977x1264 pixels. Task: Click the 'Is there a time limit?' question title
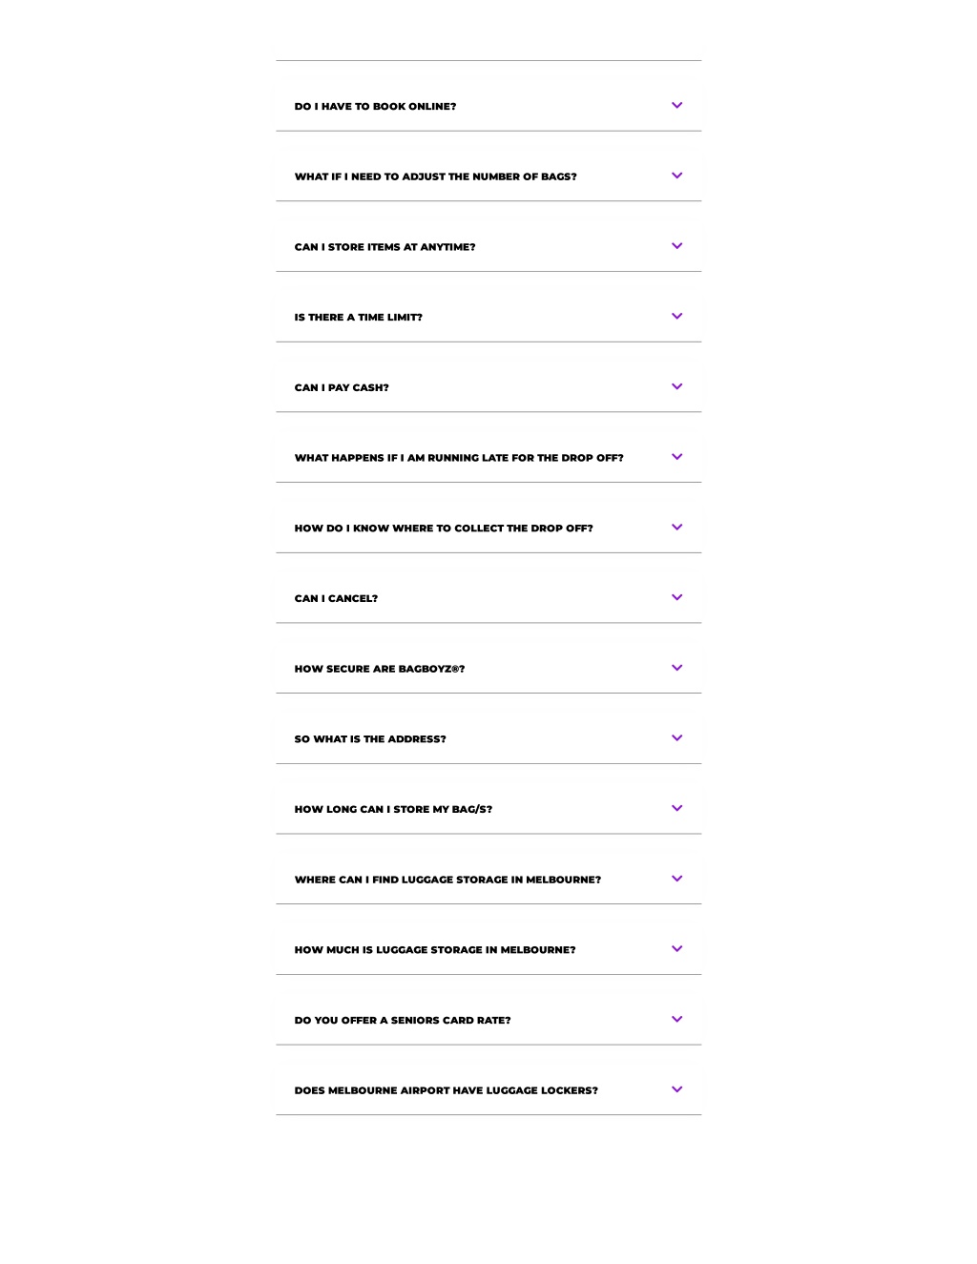(358, 318)
